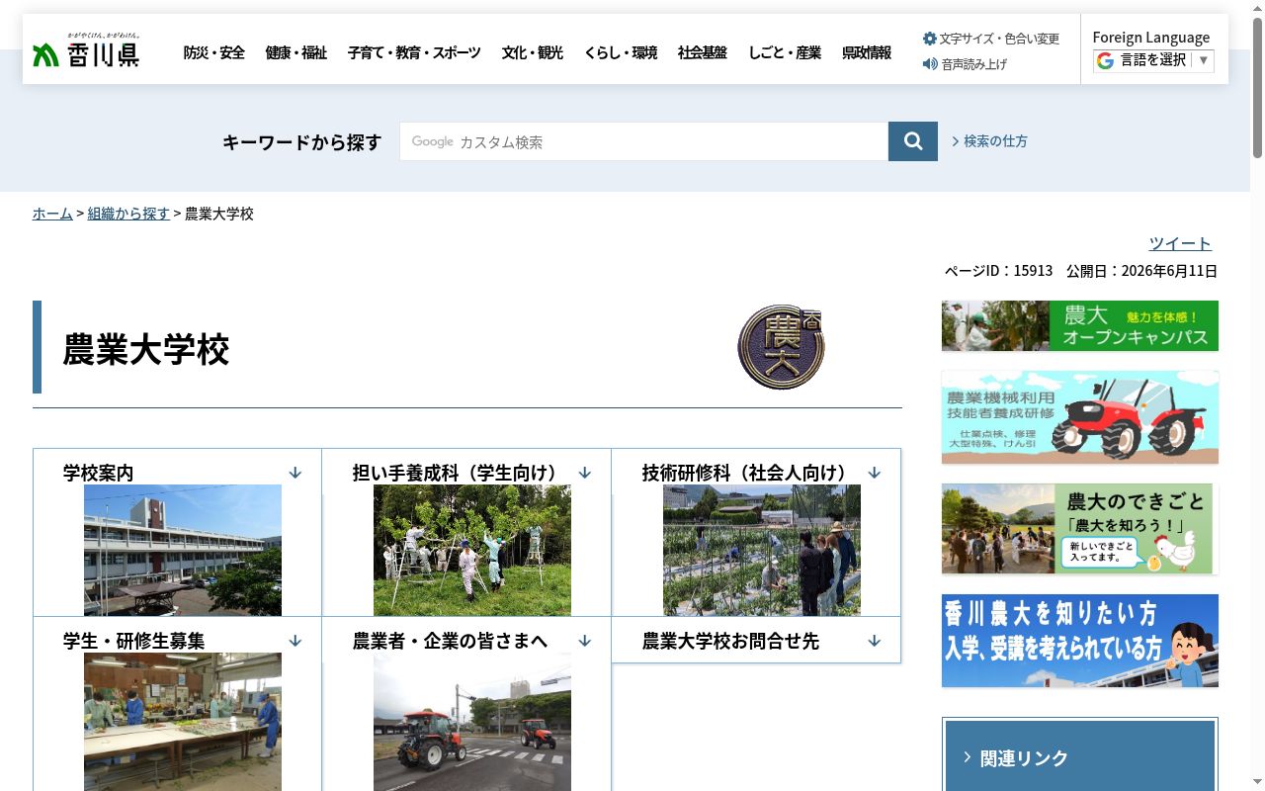Open 農大のできごと banner
The height and width of the screenshot is (791, 1265).
click(1080, 529)
